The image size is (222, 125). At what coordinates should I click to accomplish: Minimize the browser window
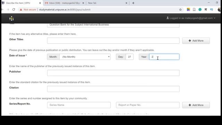point(209,3)
